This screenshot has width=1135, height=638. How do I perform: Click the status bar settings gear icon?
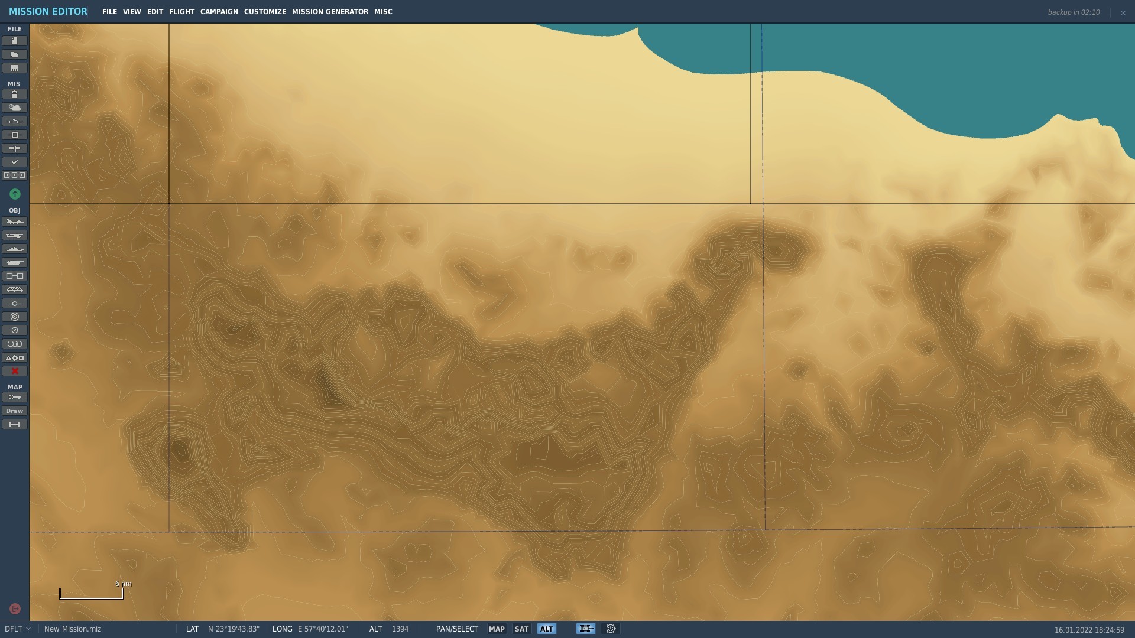point(611,629)
